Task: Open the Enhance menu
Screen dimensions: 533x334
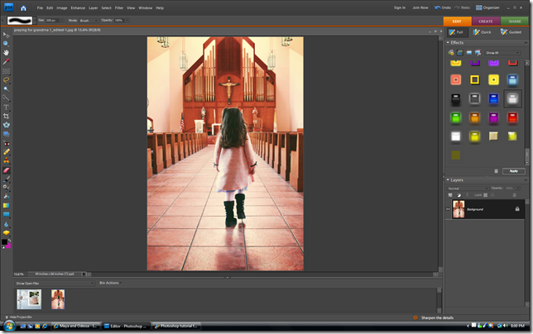Action: coord(78,7)
